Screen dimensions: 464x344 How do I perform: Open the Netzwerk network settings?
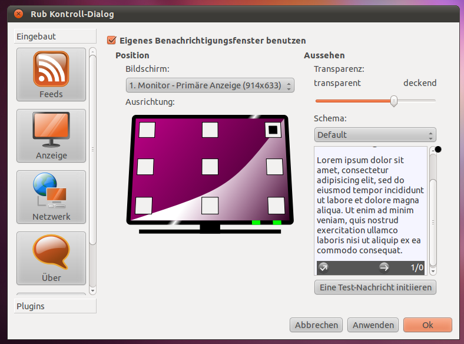click(51, 197)
